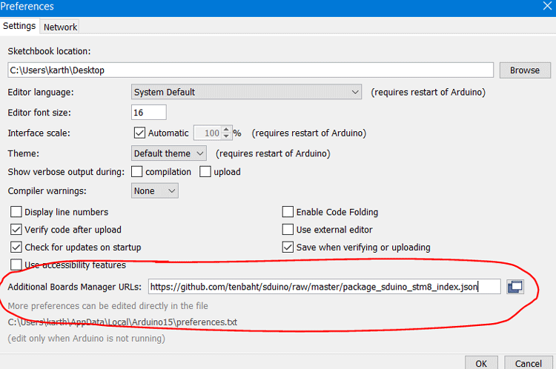Enable Display line numbers
The width and height of the screenshot is (556, 369).
click(x=16, y=212)
